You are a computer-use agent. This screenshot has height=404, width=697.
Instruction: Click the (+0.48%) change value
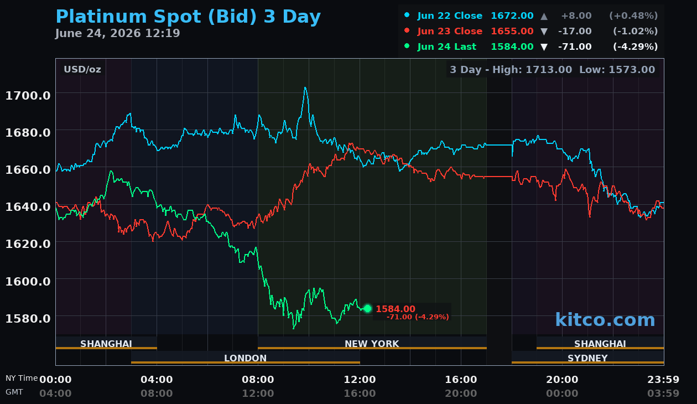tap(633, 15)
